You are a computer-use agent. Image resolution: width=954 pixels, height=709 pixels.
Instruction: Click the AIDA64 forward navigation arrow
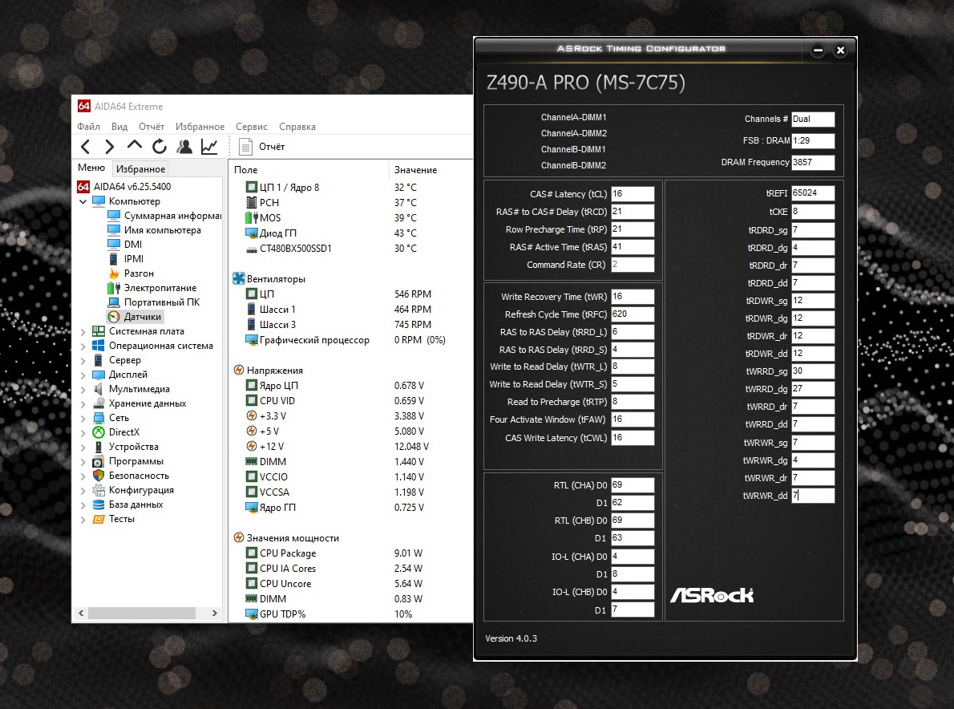110,147
